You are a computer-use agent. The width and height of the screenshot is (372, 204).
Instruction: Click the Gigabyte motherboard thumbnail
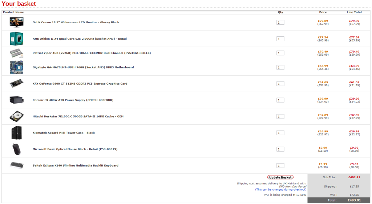click(x=16, y=67)
